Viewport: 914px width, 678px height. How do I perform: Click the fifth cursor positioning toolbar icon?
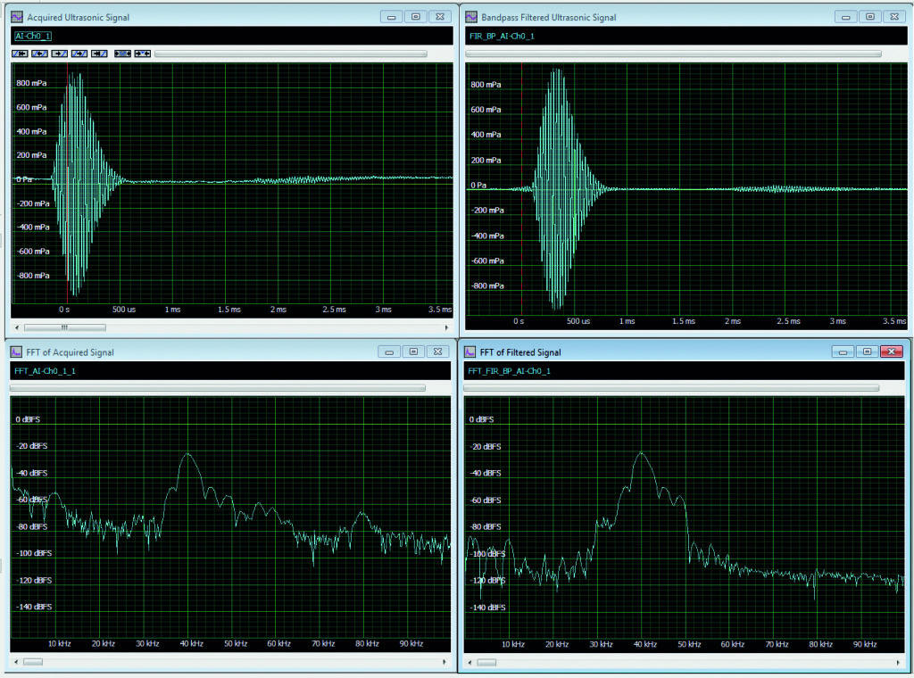[x=98, y=54]
